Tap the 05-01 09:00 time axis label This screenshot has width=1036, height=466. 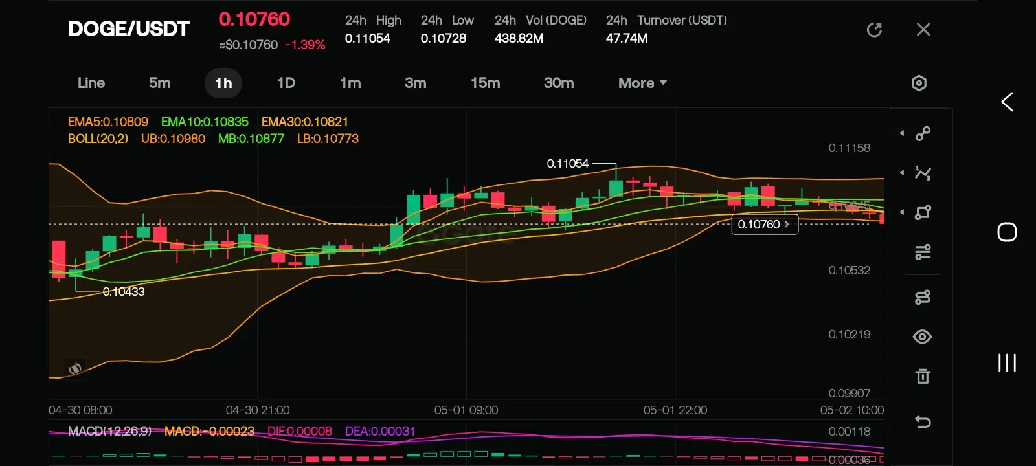point(466,410)
